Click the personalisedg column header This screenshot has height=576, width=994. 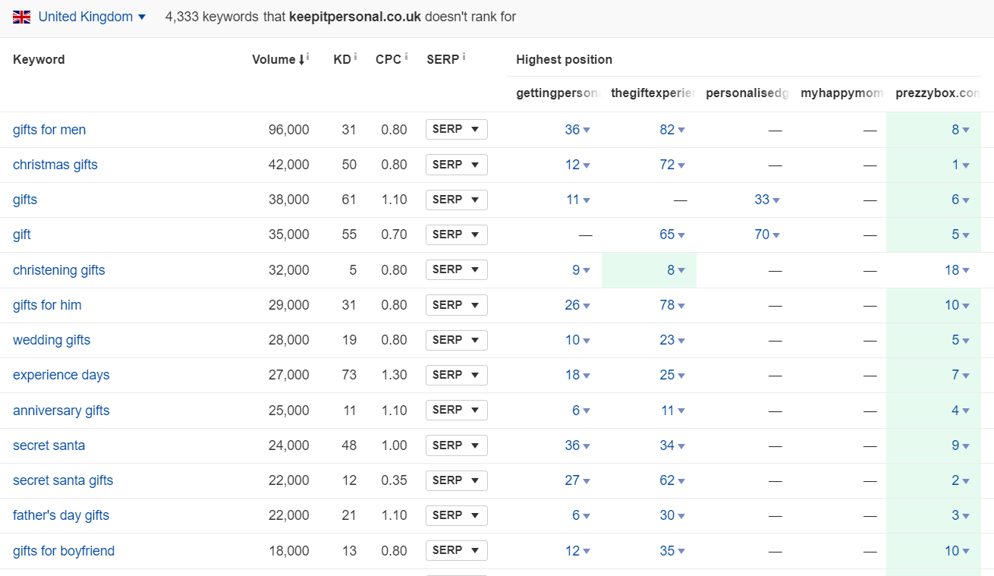pyautogui.click(x=747, y=93)
